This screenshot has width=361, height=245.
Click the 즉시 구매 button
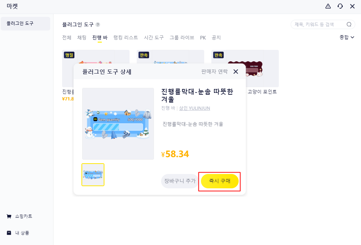click(220, 181)
